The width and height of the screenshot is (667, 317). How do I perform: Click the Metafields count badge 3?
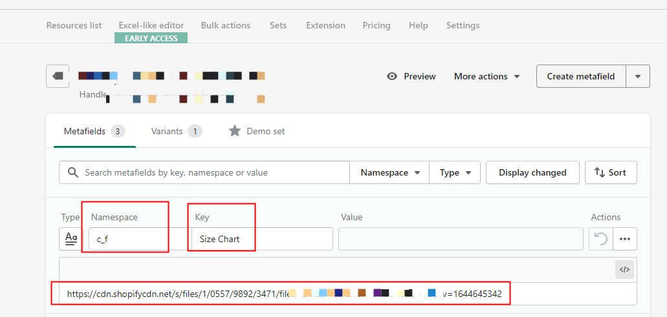pyautogui.click(x=118, y=132)
